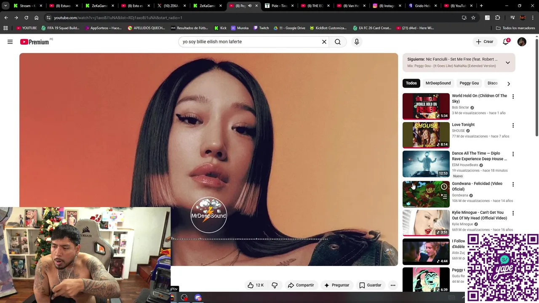Switch to the Pide - Tinder tab

(x=280, y=6)
